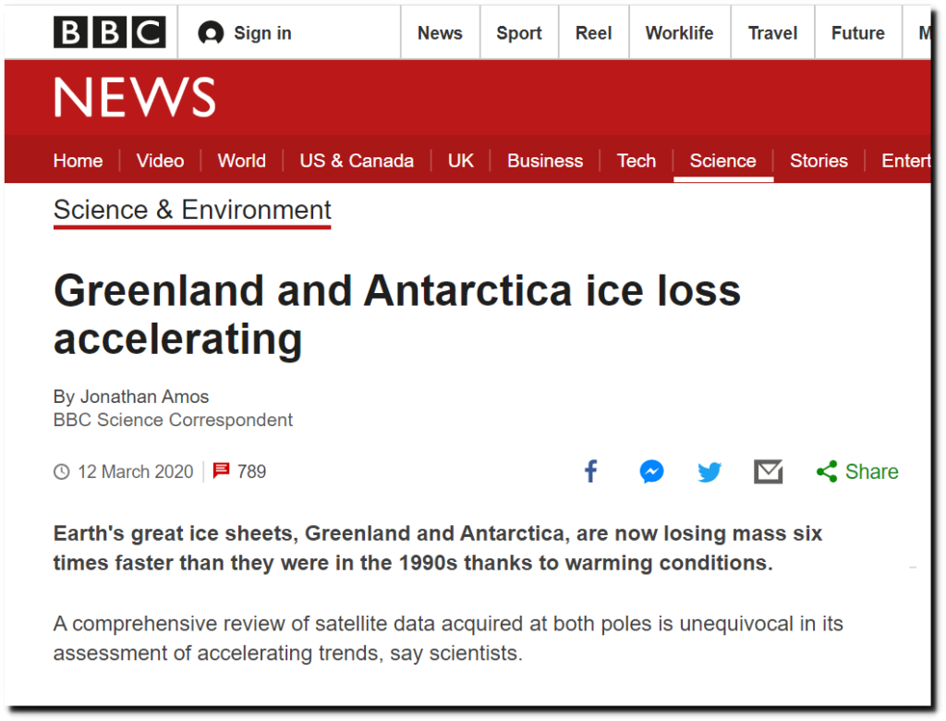Share article on Twitter icon
Viewport: 946px width, 721px height.
709,472
